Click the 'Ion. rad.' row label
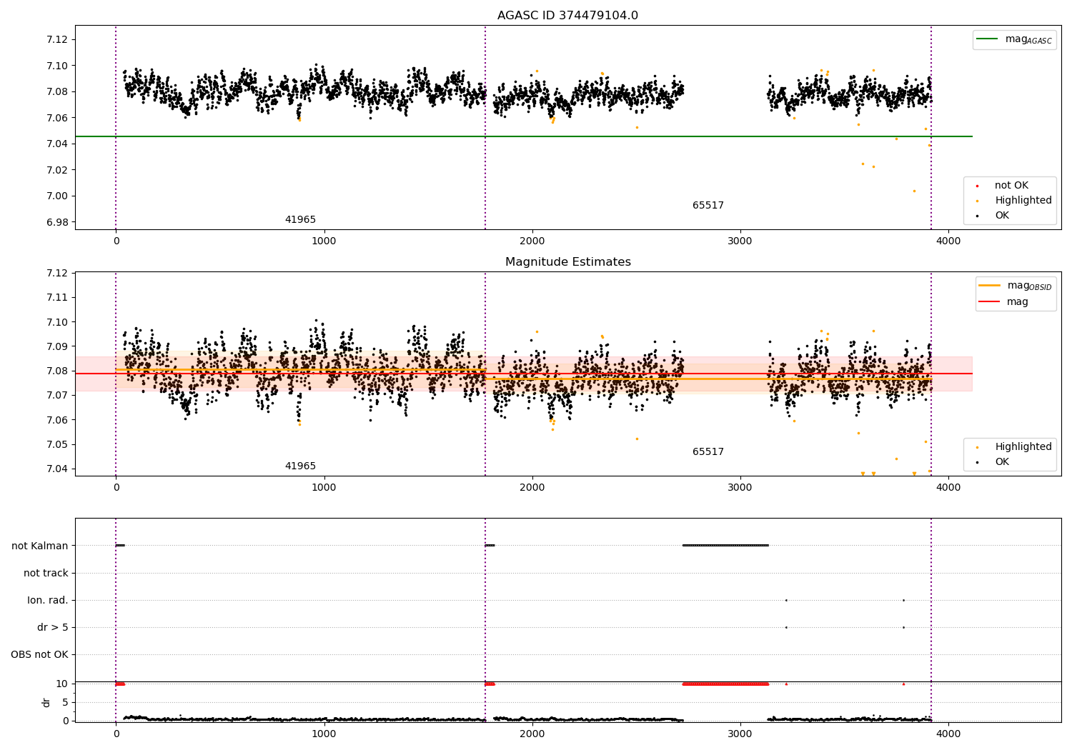Viewport: 1072px width, 750px height. click(48, 600)
